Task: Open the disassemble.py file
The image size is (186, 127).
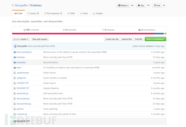Action: [x=24, y=104]
